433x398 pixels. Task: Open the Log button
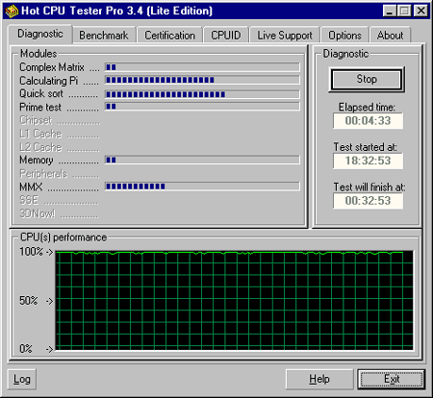pyautogui.click(x=22, y=379)
